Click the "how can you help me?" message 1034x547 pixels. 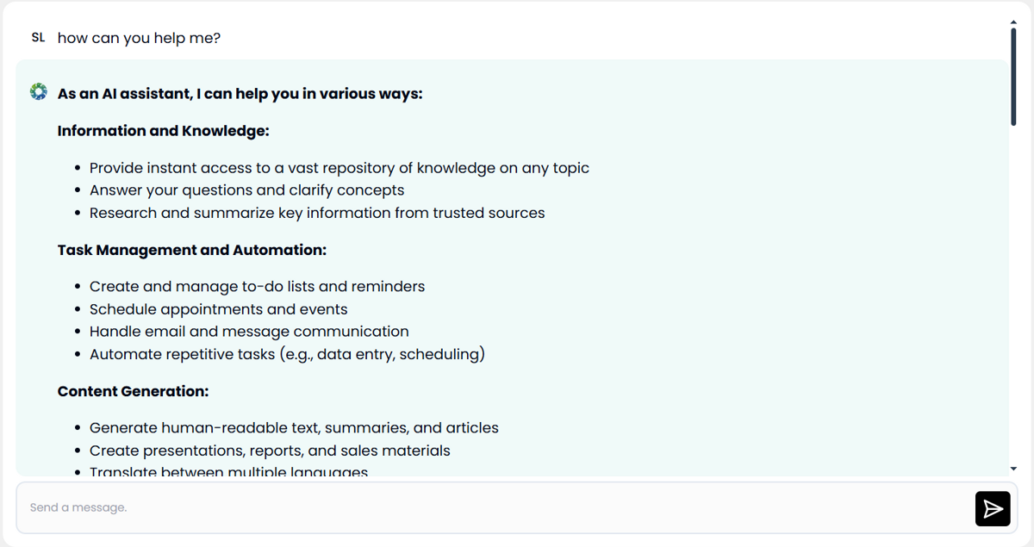pos(139,38)
